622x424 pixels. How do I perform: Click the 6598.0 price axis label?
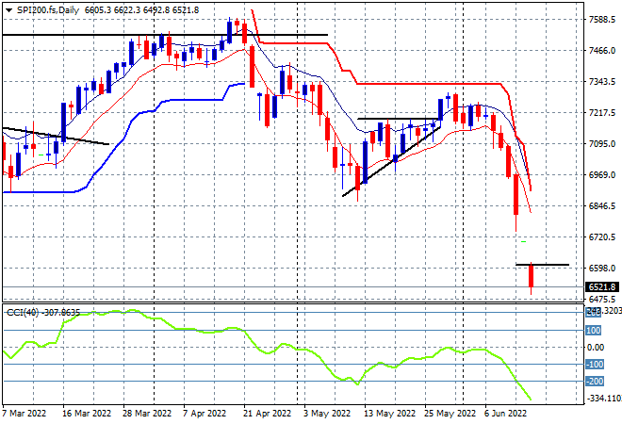point(602,269)
